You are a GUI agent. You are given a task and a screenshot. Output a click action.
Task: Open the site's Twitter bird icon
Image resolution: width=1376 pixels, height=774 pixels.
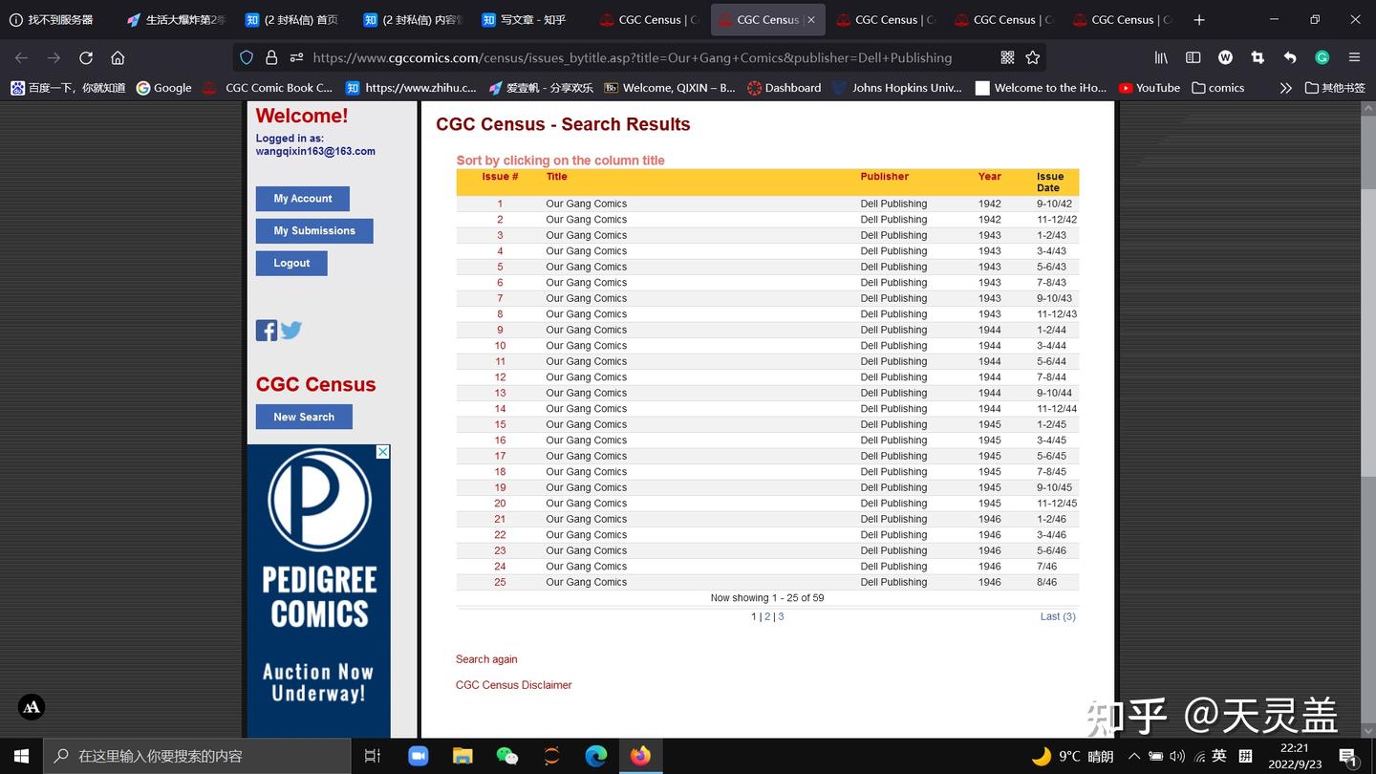291,330
